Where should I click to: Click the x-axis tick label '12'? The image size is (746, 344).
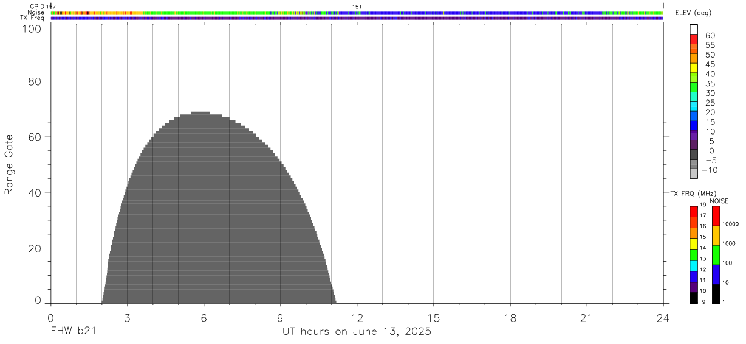[357, 318]
